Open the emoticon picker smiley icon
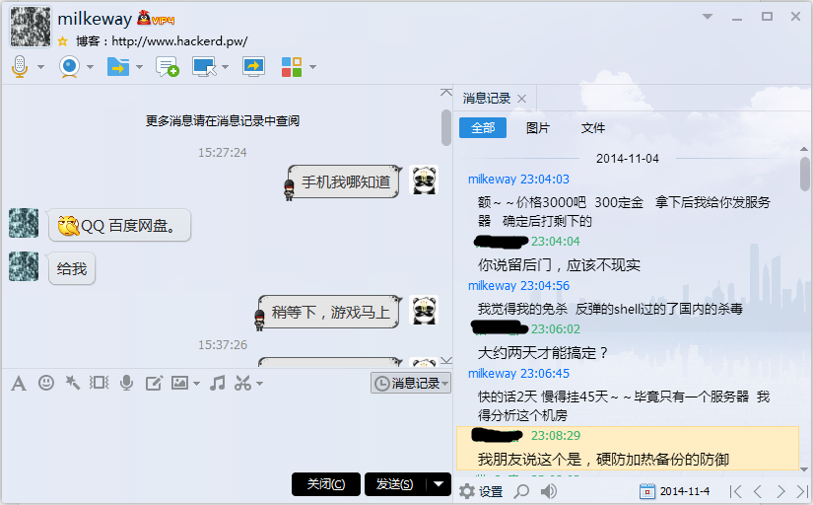 pyautogui.click(x=46, y=383)
